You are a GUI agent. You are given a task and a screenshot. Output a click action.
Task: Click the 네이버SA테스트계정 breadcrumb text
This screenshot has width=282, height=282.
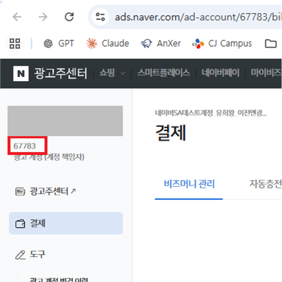211,113
